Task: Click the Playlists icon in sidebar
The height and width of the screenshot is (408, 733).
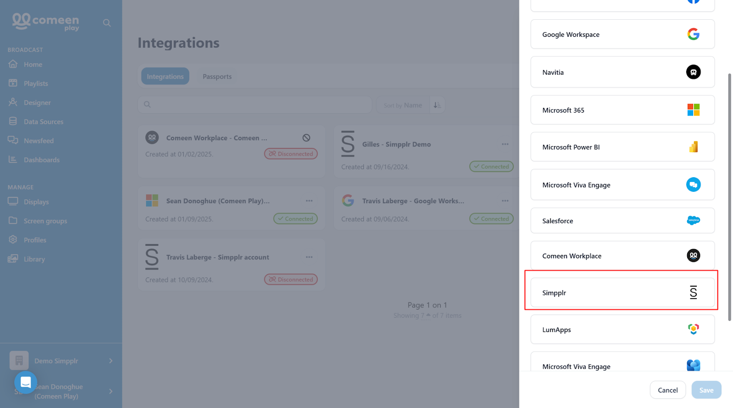Action: pyautogui.click(x=13, y=83)
